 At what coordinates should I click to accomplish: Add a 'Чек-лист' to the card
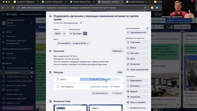[x=137, y=53]
